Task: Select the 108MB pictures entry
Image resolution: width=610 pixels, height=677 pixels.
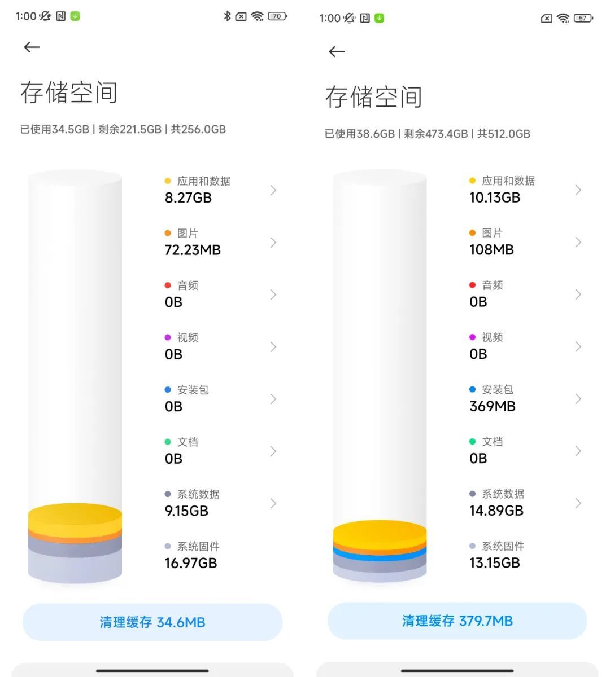Action: 525,242
